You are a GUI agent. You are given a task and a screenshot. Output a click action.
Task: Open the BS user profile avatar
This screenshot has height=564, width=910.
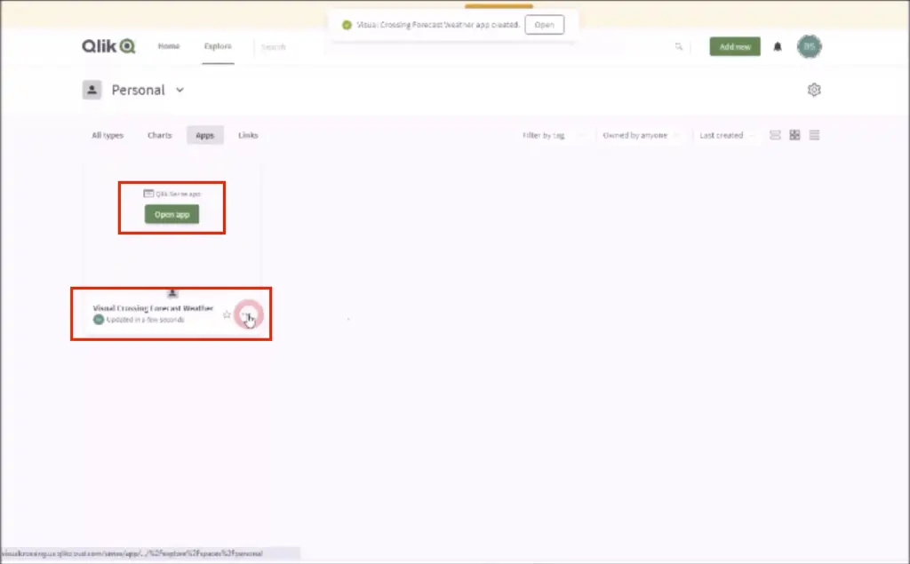click(x=809, y=47)
